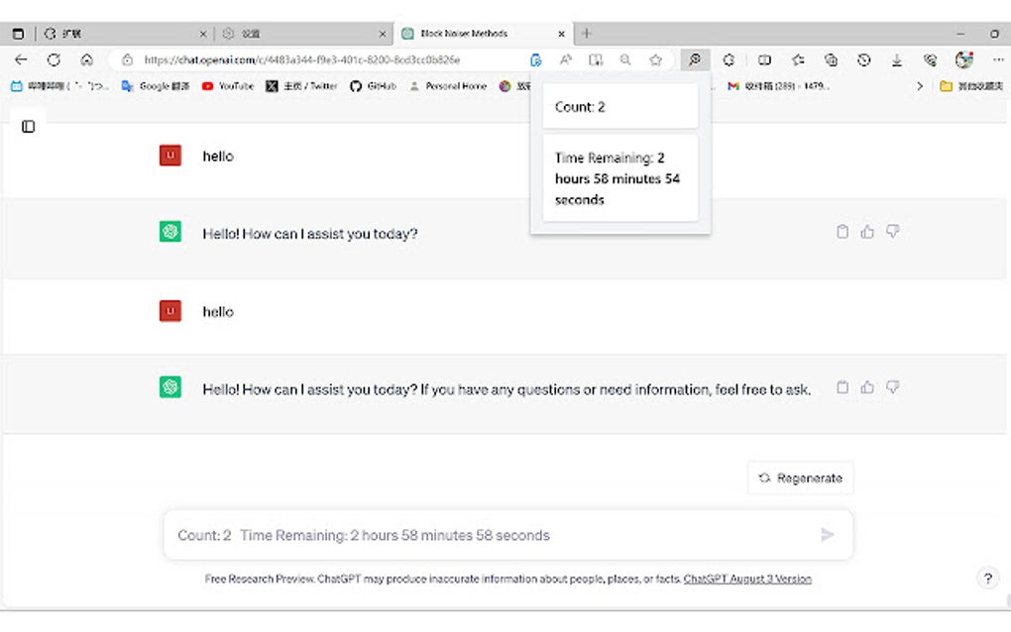Open the help question mark button
Image resolution: width=1011 pixels, height=632 pixels.
tap(987, 578)
